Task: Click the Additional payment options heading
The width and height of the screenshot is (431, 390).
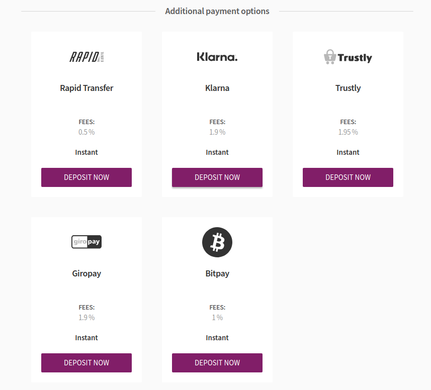Action: [x=217, y=11]
